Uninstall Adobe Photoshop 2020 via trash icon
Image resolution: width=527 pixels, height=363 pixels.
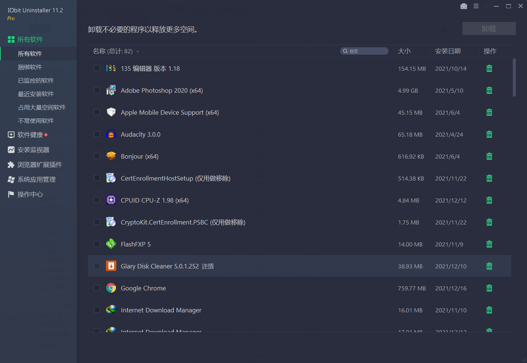(489, 90)
